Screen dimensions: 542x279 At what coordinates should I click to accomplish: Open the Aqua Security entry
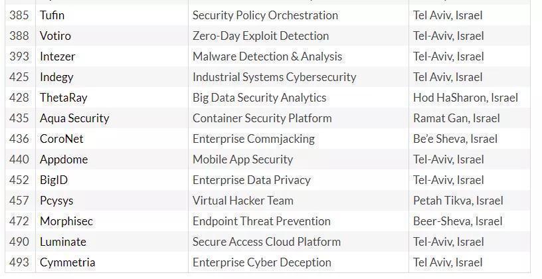click(x=74, y=118)
